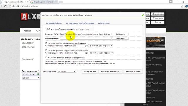Click the ALXIMIK site logo
The height and width of the screenshot is (106, 188).
click(x=31, y=16)
